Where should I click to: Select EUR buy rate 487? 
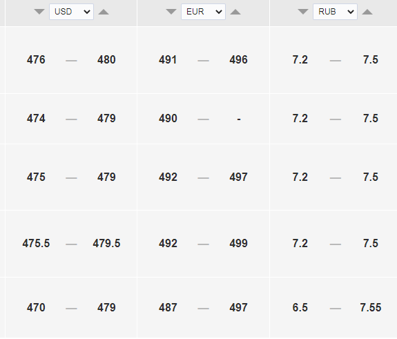tap(168, 308)
